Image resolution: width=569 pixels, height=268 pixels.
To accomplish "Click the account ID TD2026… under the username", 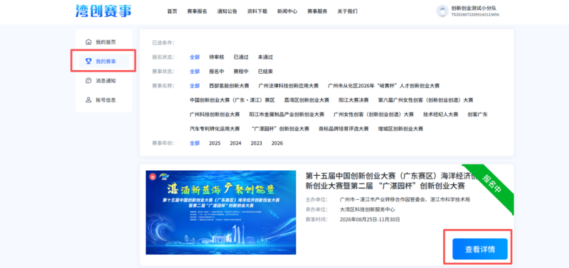I will (475, 15).
